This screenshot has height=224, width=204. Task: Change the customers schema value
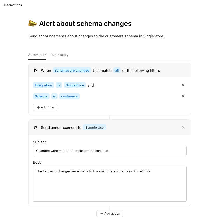click(69, 96)
